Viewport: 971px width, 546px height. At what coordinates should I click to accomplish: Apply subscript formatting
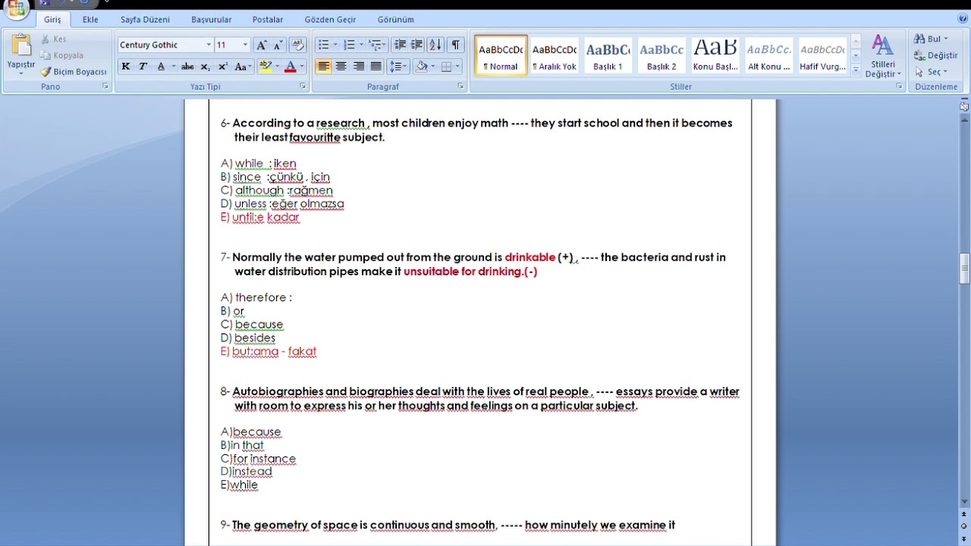(x=205, y=67)
